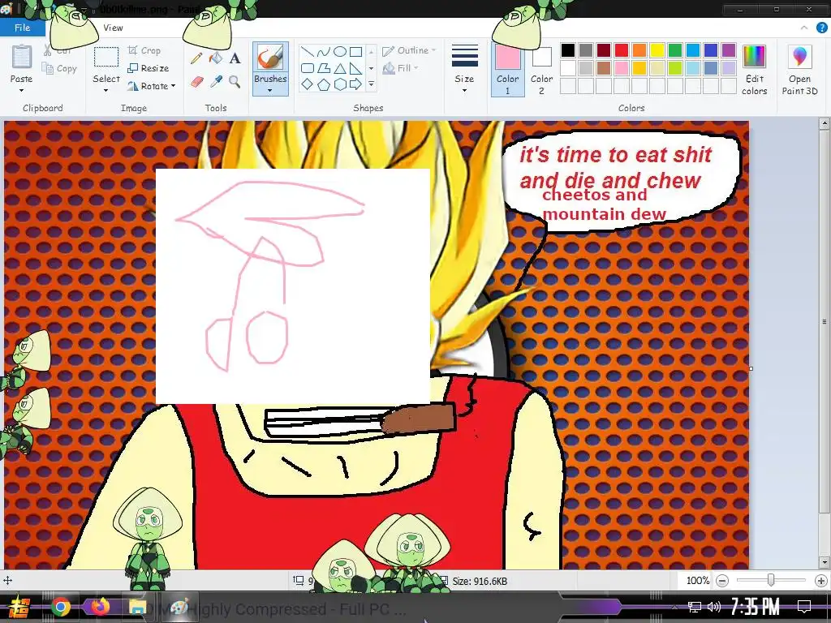Choose the Right arrow shape
831x623 pixels.
pos(356,84)
